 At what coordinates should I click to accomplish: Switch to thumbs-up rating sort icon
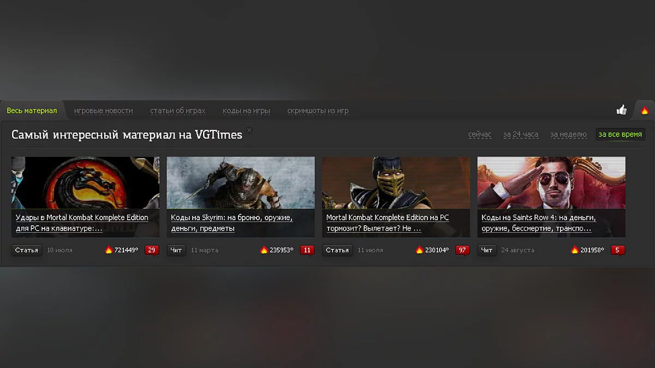(x=622, y=110)
